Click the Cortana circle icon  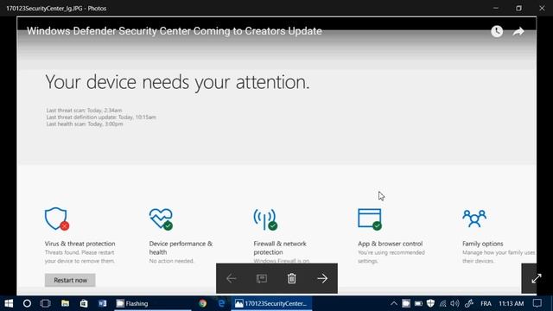pos(27,303)
